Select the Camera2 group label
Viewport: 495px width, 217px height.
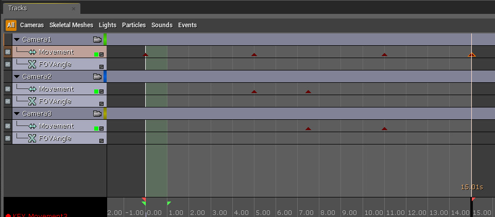37,77
